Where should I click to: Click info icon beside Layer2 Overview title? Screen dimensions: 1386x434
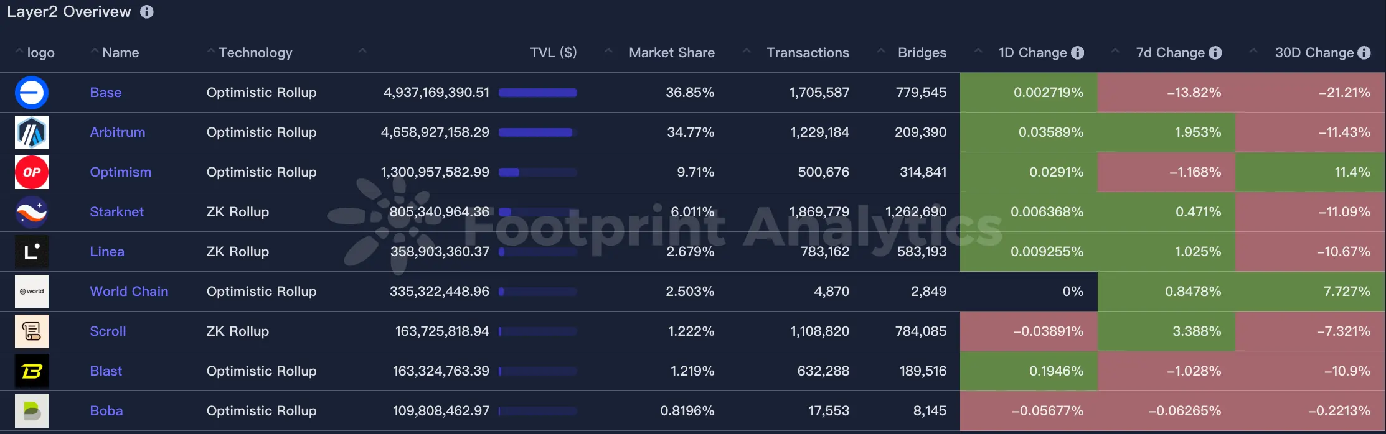(x=147, y=12)
